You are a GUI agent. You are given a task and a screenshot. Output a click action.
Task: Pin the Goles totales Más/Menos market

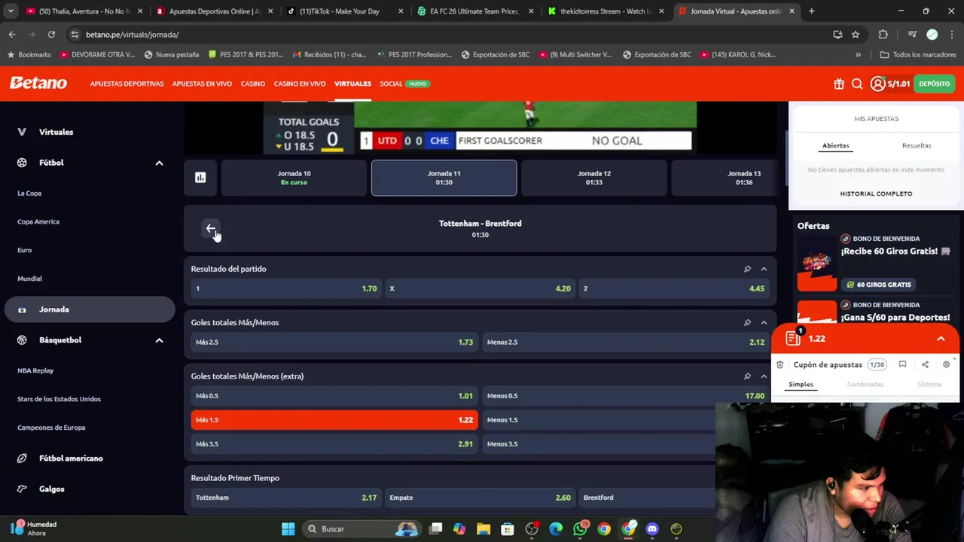point(747,322)
